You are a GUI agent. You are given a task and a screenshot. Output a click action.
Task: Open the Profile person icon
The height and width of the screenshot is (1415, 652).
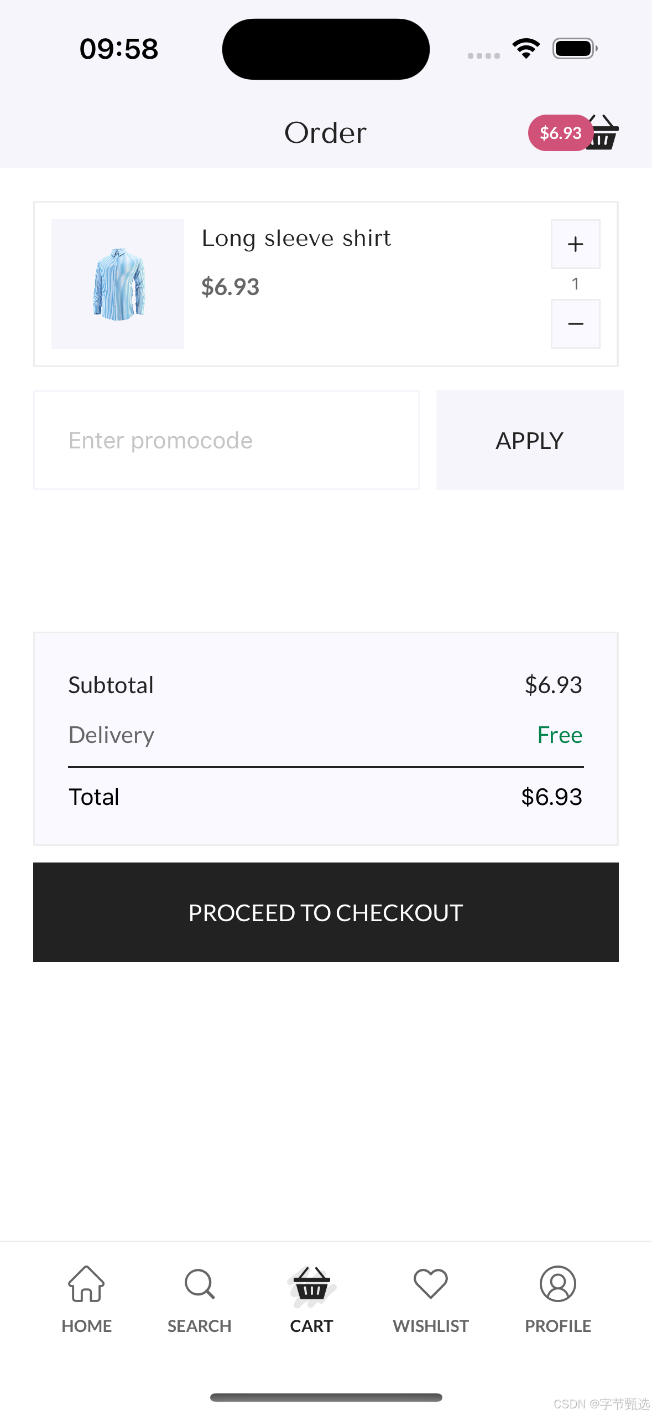click(x=558, y=1283)
